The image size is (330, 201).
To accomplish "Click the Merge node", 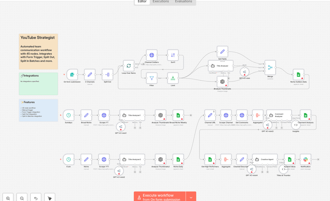I will (270, 68).
